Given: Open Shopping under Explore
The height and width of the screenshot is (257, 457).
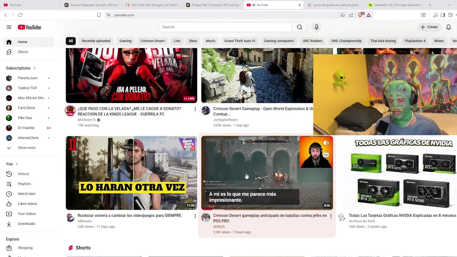Looking at the screenshot, I should click(x=29, y=248).
